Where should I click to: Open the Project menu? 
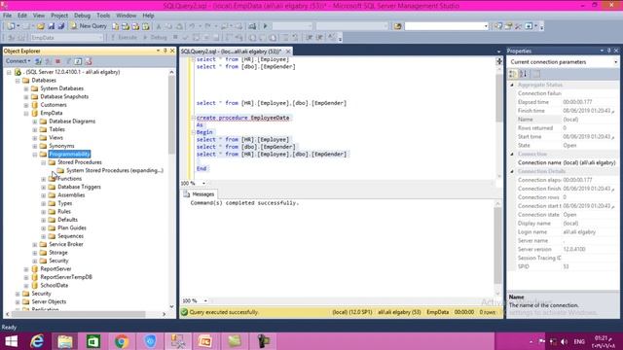[59, 16]
